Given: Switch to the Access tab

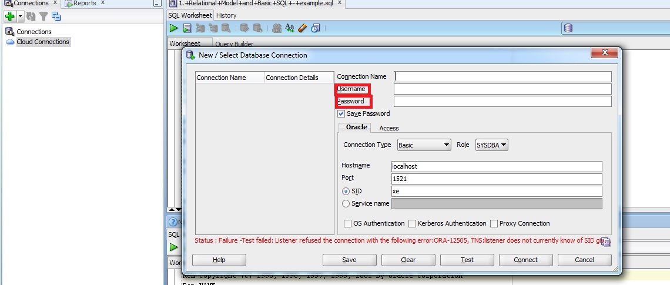Looking at the screenshot, I should pyautogui.click(x=388, y=128).
